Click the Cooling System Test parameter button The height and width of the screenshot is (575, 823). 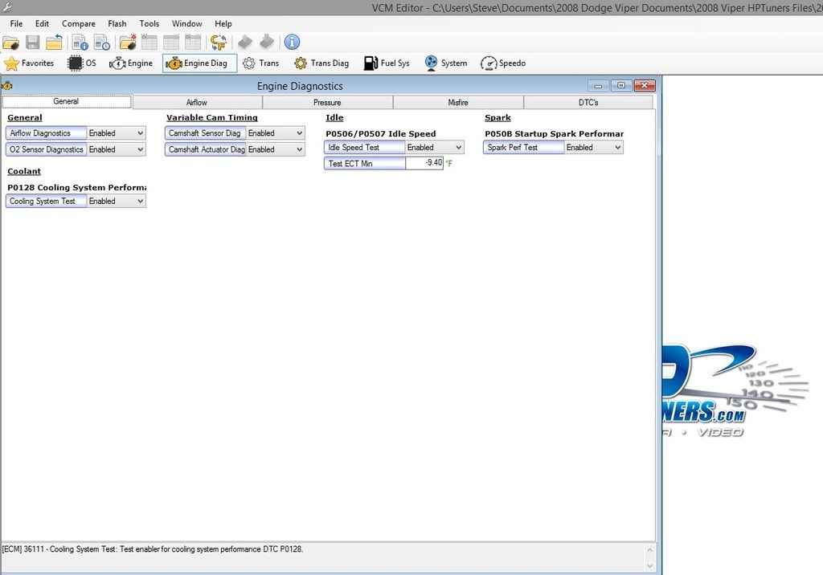pos(44,201)
